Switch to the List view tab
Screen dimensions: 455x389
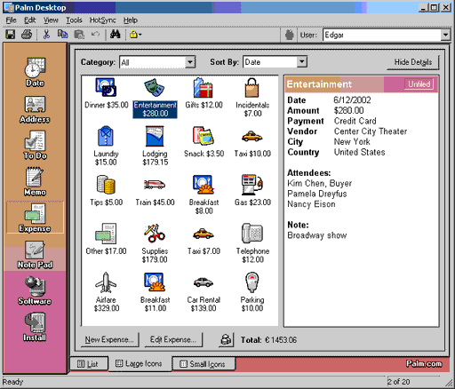click(88, 363)
